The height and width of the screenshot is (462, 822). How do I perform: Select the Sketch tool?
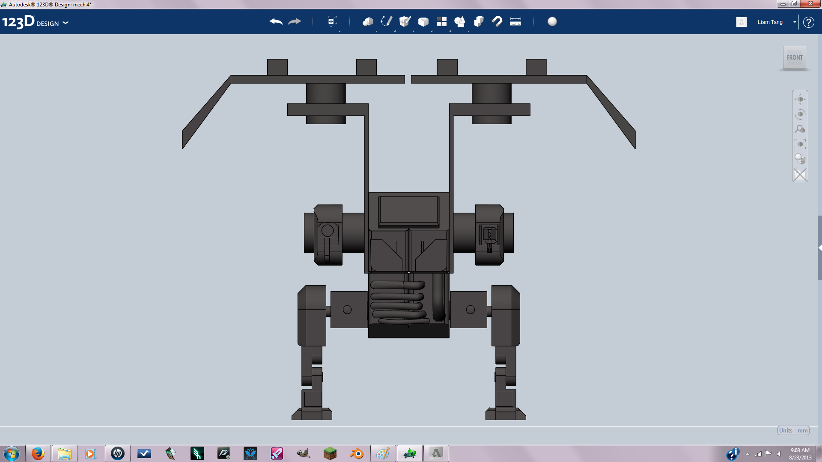[x=386, y=21]
